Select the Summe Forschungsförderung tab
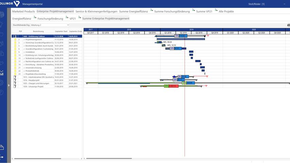Image resolution: width=290 pixels, height=163 pixels. pos(172,11)
